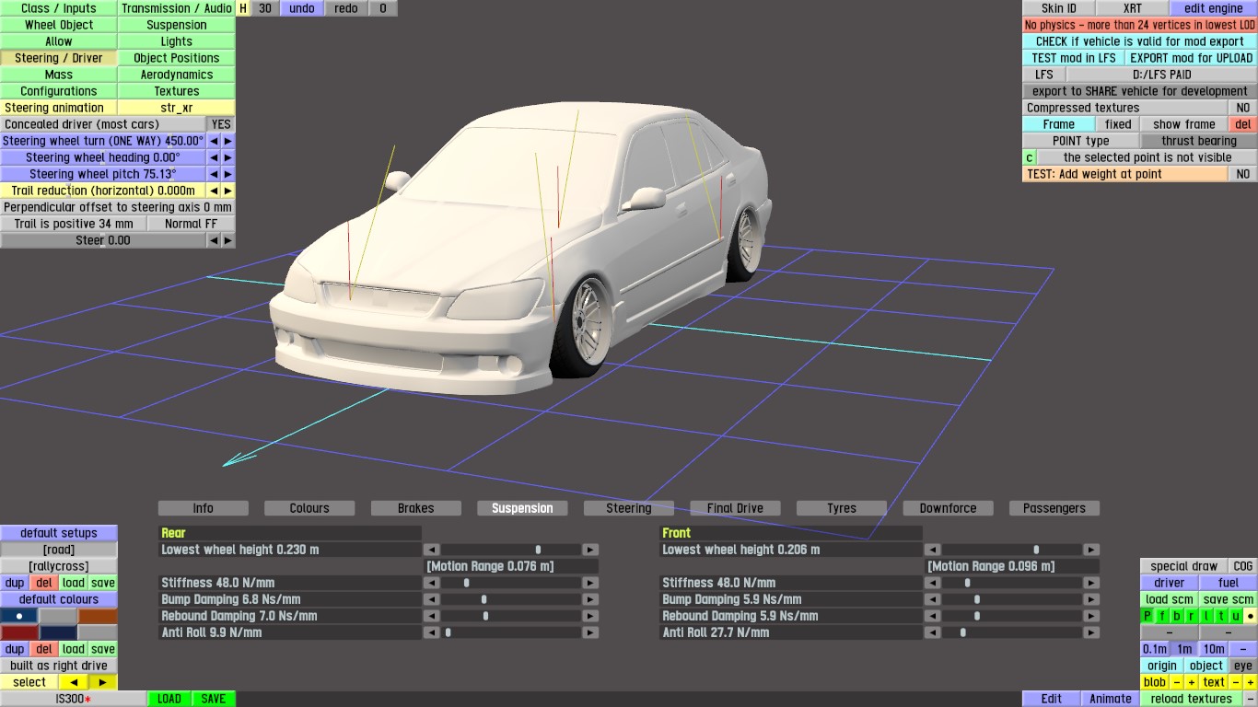Toggle the H button next to undo

point(243,8)
